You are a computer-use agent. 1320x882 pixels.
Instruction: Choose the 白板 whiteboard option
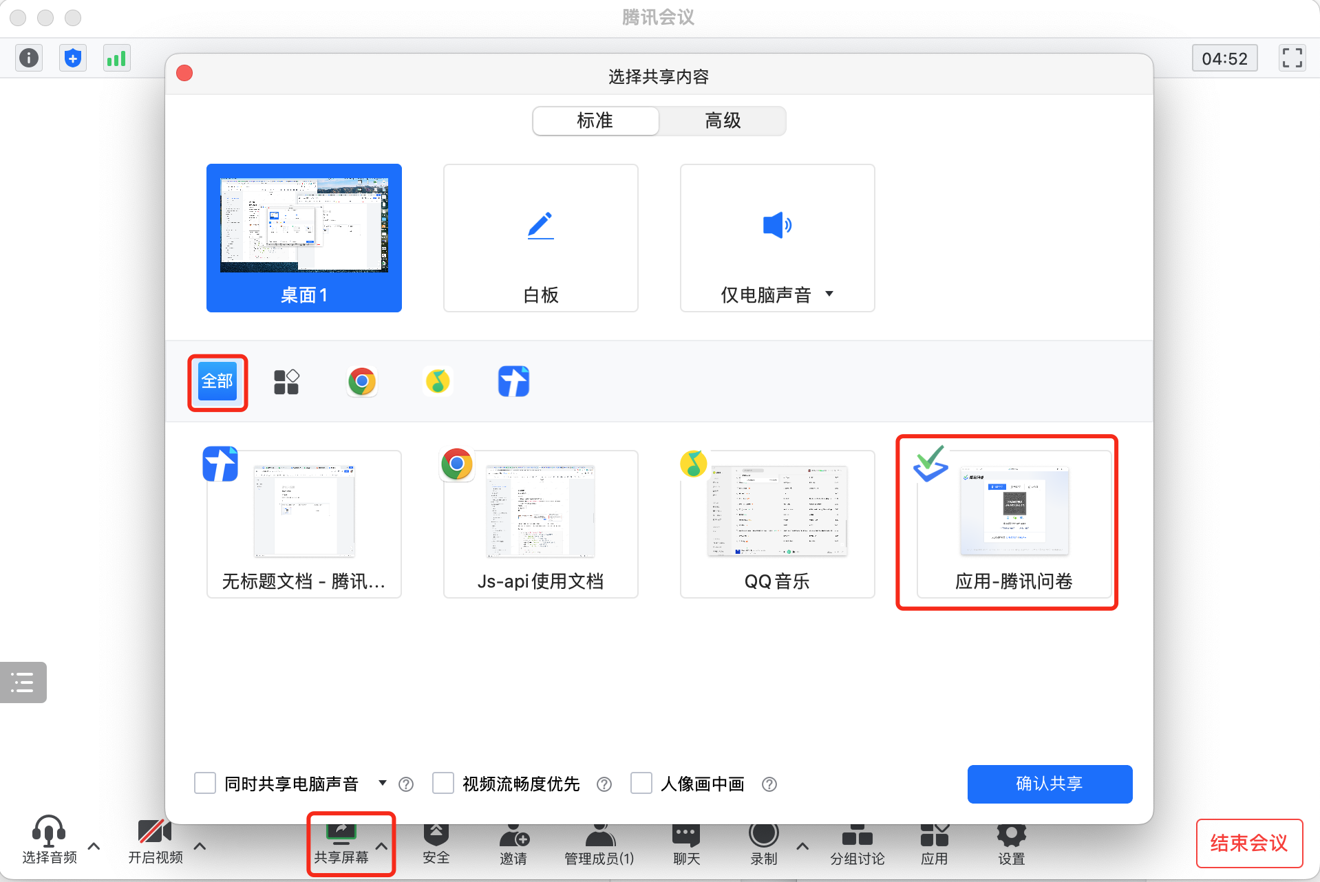[x=541, y=238]
